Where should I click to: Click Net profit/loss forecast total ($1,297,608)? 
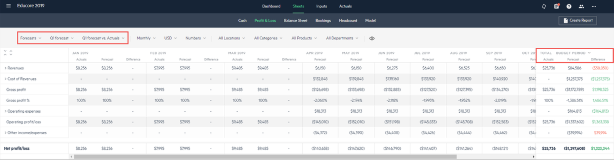pyautogui.click(x=574, y=148)
